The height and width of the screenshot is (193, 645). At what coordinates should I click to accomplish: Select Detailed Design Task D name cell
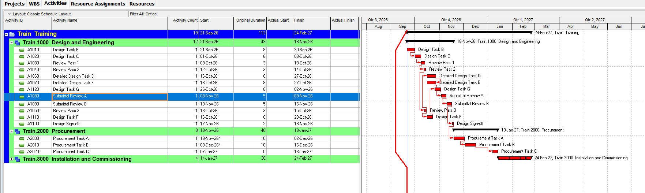(110, 76)
